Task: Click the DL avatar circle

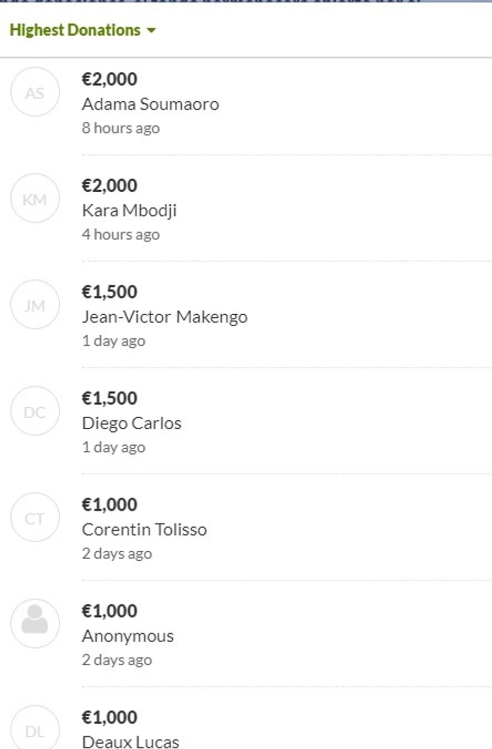Action: 35,730
